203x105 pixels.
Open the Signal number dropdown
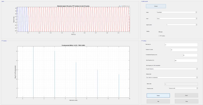coord(182,25)
